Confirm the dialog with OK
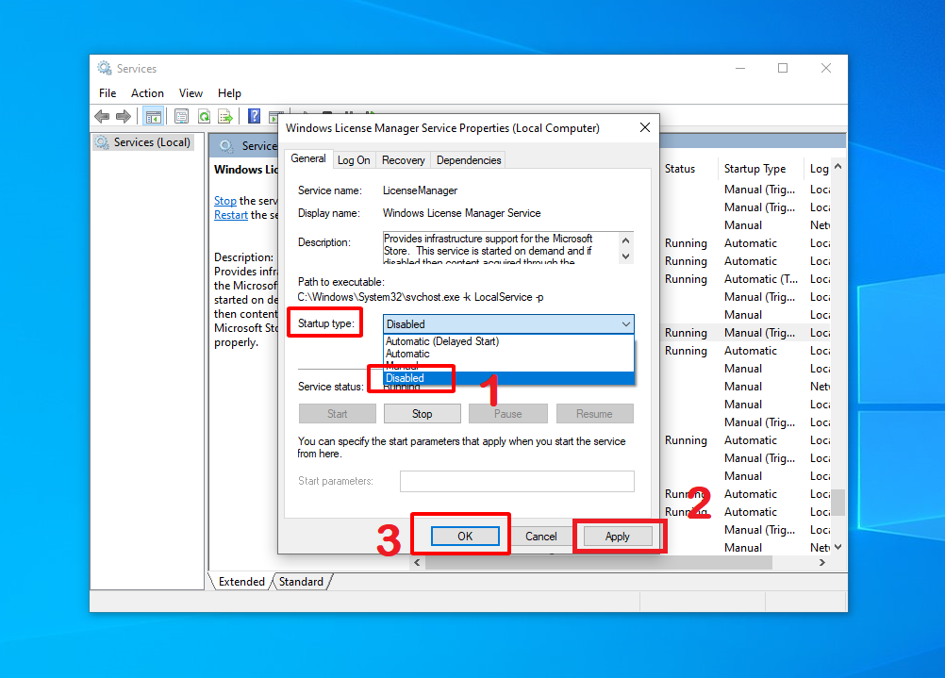 [x=465, y=537]
